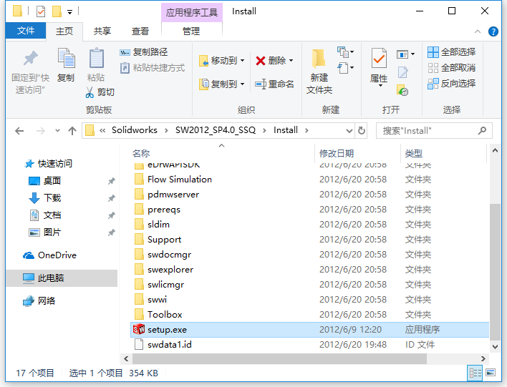Click the Refresh icon beside address bar
The height and width of the screenshot is (387, 507).
[x=362, y=130]
